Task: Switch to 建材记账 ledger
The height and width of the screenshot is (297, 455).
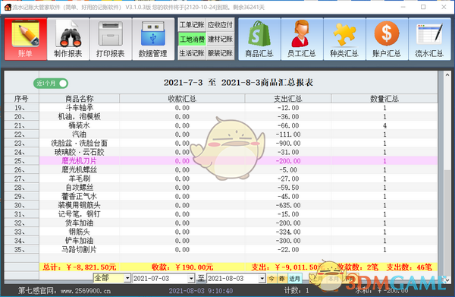Action: pyautogui.click(x=220, y=39)
